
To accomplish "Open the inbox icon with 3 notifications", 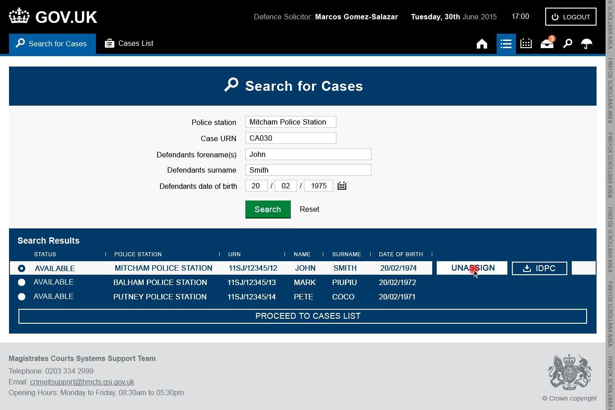I will [x=546, y=44].
